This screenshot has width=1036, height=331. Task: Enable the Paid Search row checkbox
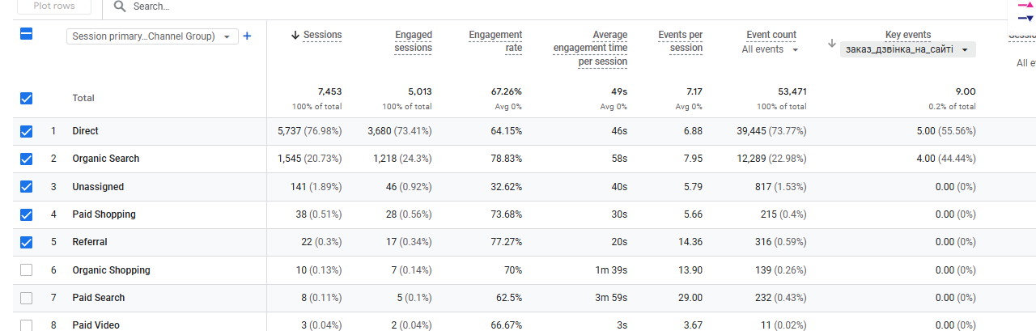point(26,298)
